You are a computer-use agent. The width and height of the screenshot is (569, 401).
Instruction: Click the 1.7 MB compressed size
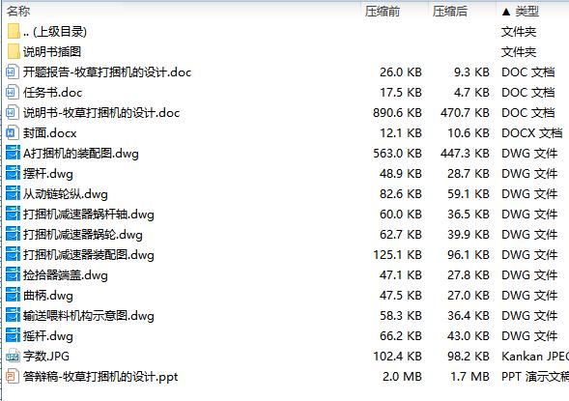469,377
